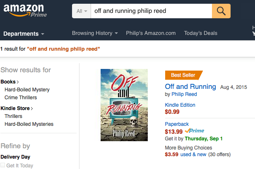
Task: View used & new offers
Action: (193, 154)
